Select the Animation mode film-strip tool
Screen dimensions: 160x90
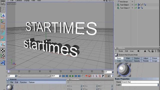pyautogui.click(x=3, y=44)
